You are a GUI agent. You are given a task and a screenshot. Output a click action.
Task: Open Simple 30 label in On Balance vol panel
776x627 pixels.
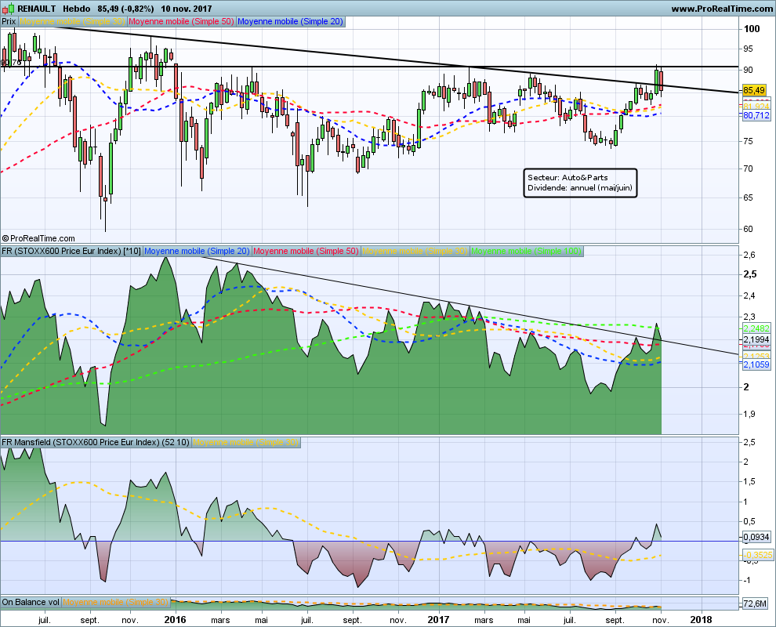click(115, 602)
